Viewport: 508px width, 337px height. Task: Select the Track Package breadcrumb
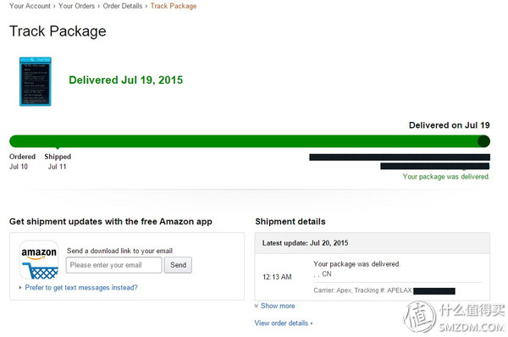(x=174, y=6)
